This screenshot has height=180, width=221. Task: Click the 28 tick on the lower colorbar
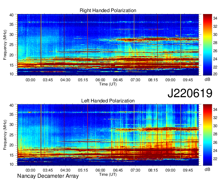(215, 134)
